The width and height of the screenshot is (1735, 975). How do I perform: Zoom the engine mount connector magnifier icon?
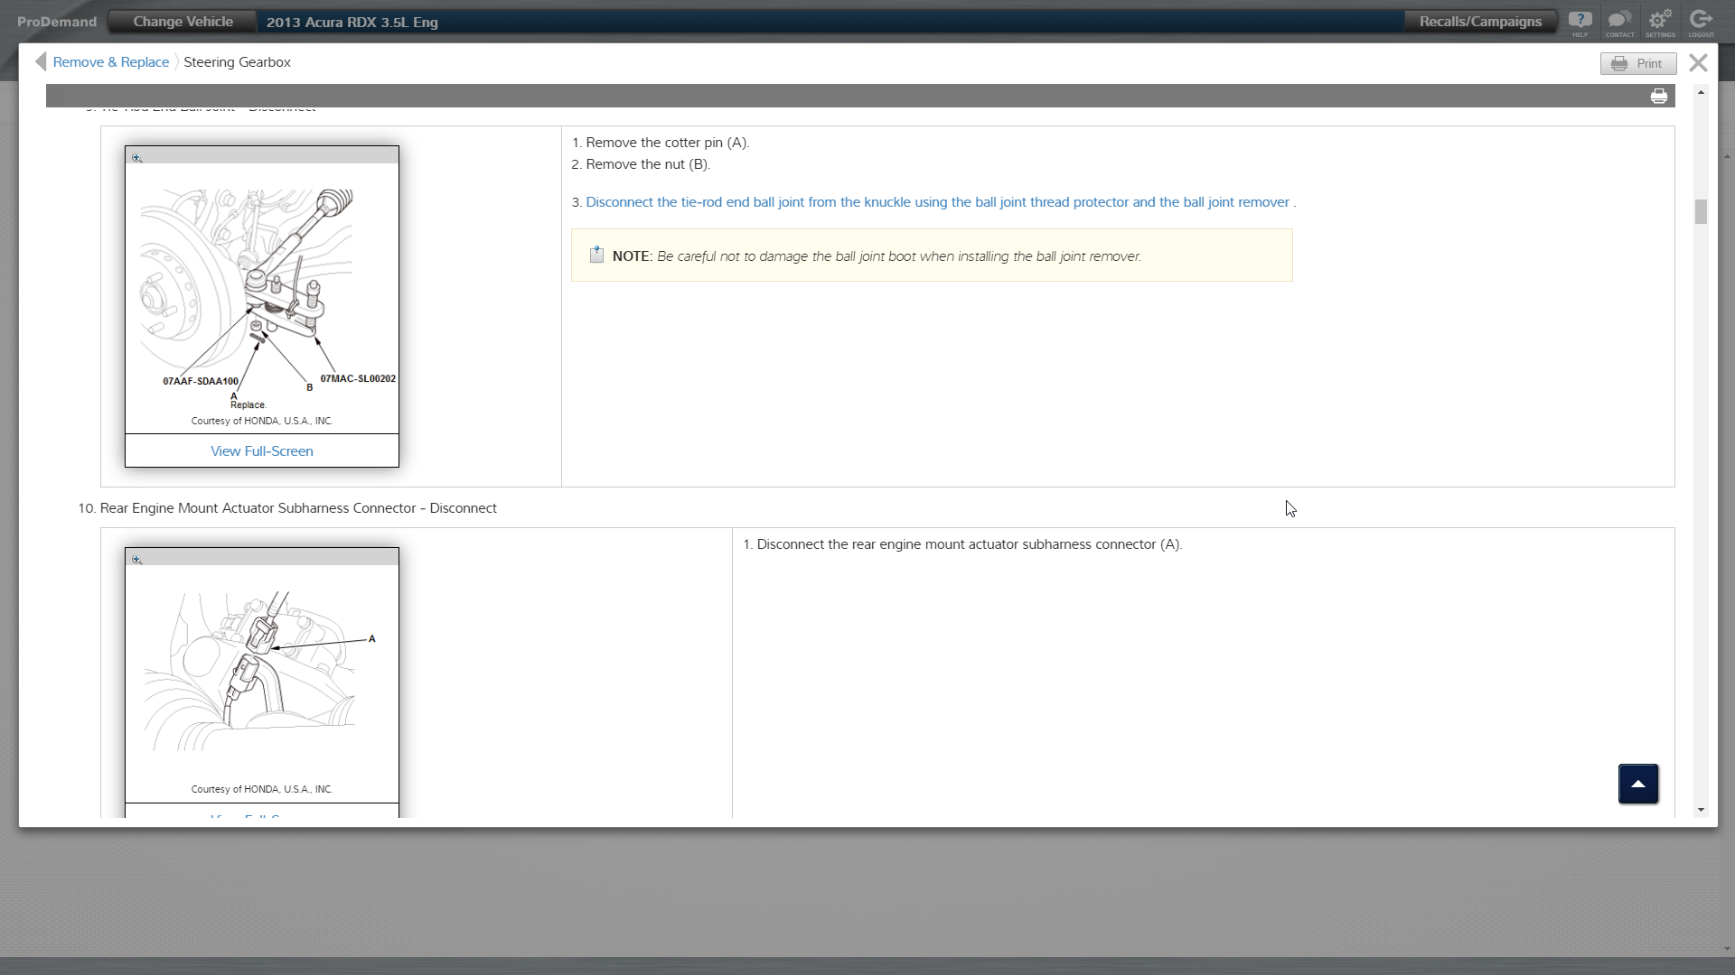(x=137, y=560)
